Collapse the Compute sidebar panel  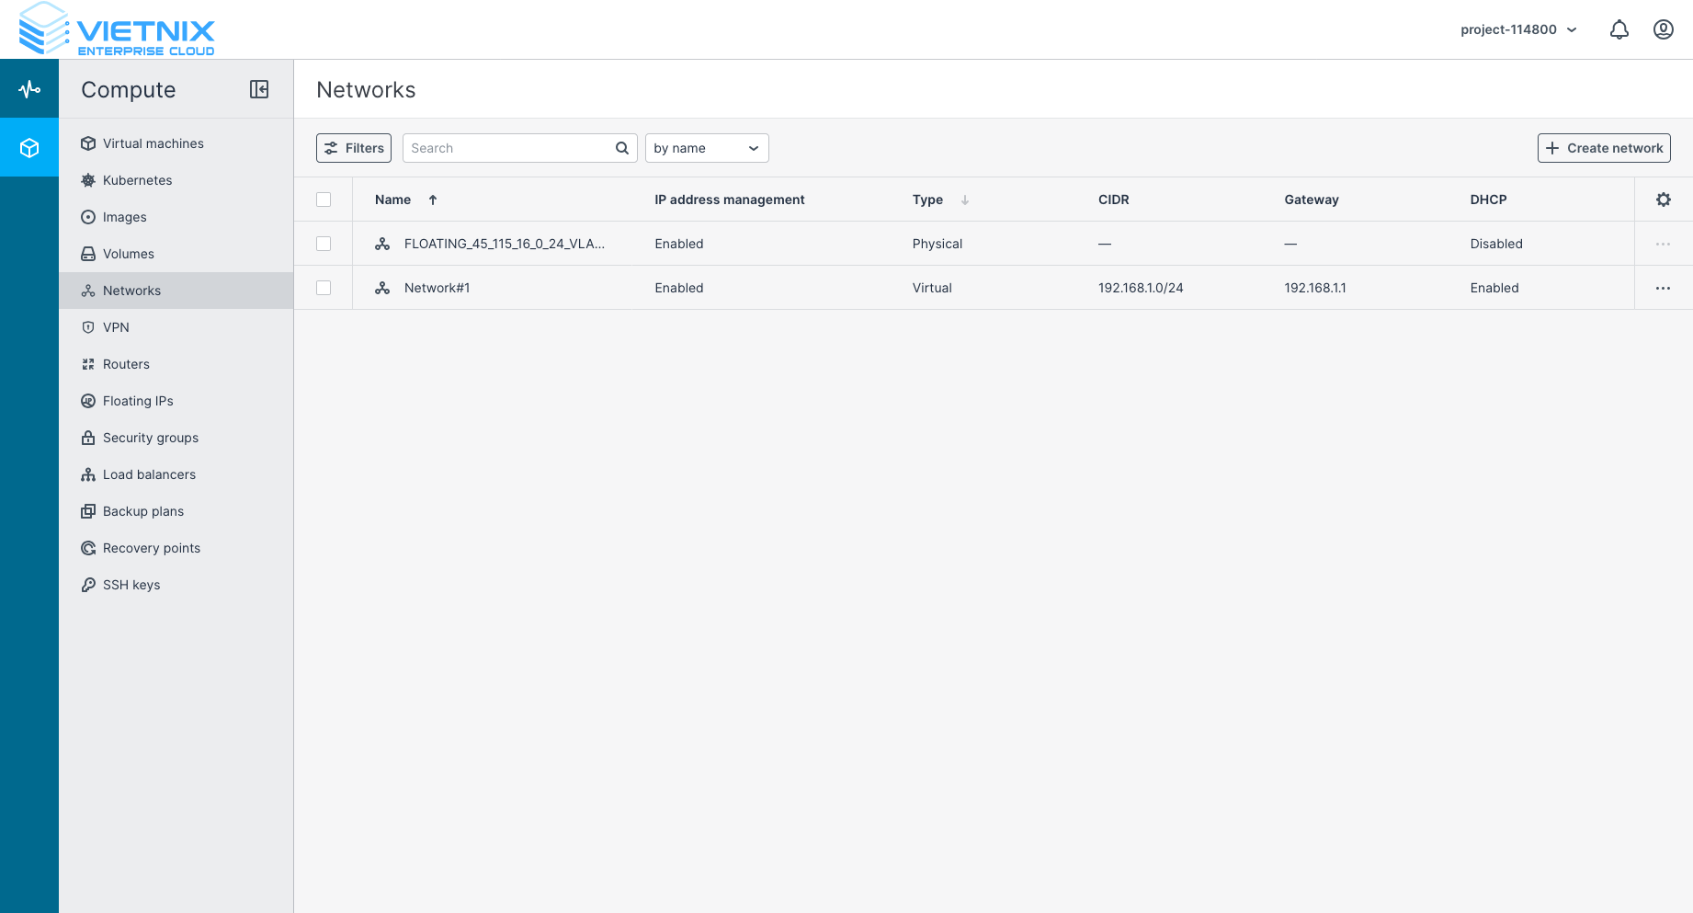click(259, 89)
